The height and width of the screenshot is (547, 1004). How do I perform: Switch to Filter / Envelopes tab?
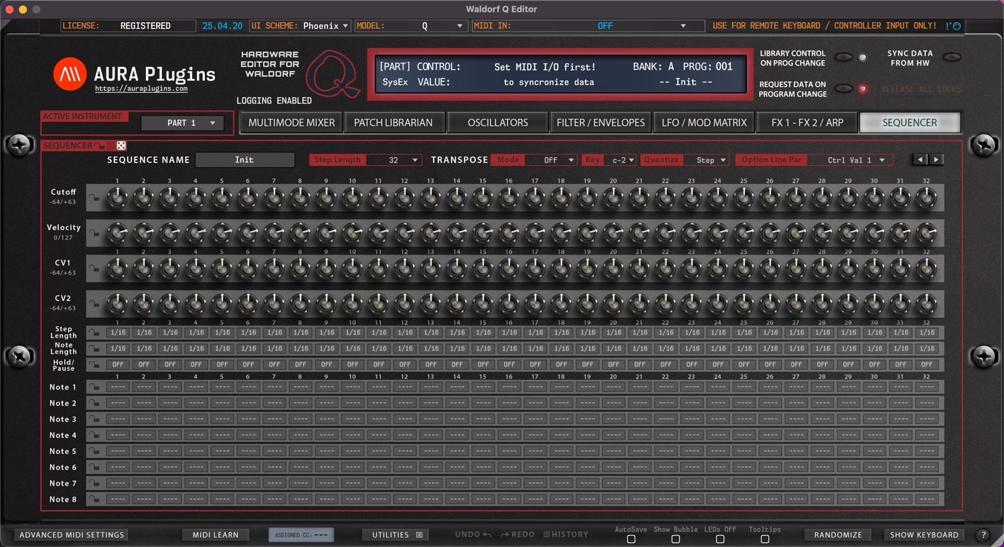point(600,122)
